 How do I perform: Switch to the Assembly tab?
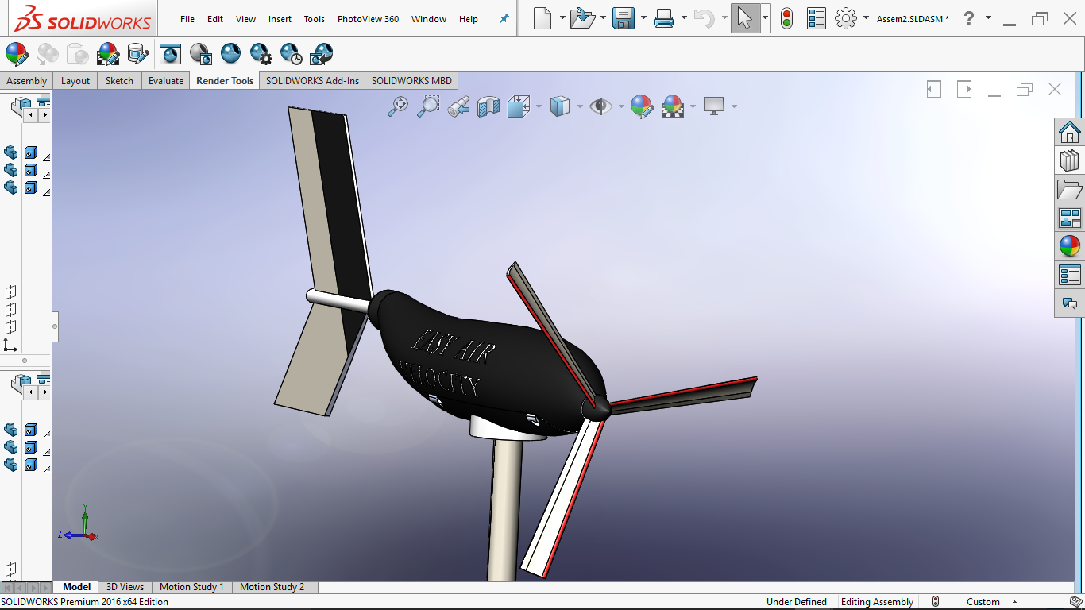[x=26, y=81]
